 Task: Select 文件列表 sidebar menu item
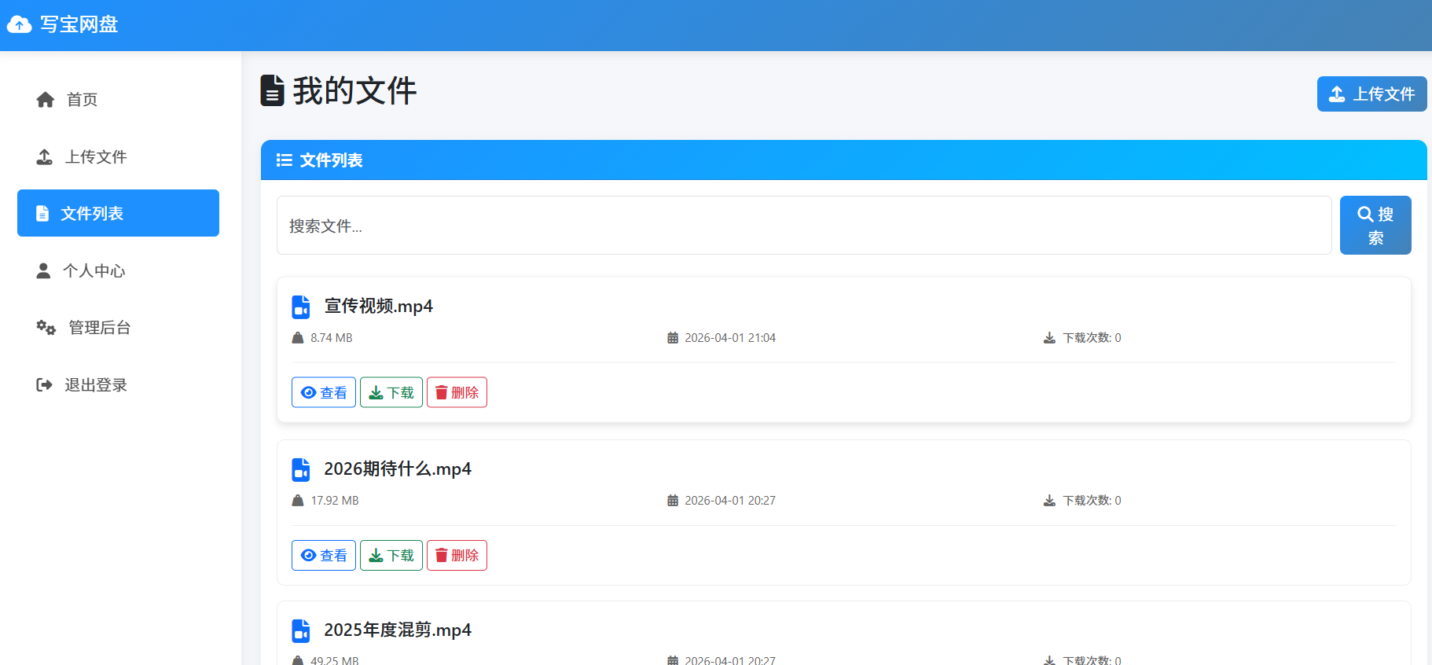[118, 213]
